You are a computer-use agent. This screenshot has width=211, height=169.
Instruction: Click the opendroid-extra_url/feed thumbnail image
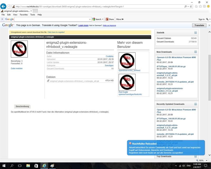point(127,61)
